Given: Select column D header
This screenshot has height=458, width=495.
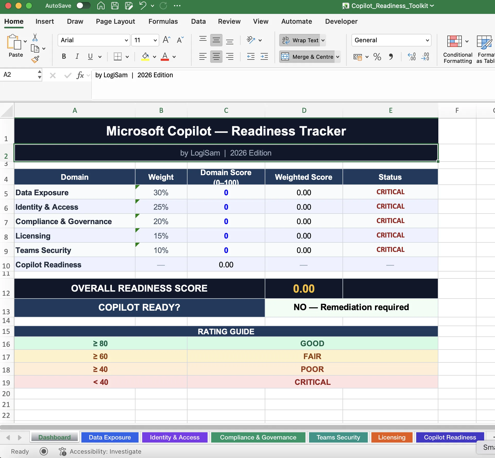Looking at the screenshot, I should point(304,111).
